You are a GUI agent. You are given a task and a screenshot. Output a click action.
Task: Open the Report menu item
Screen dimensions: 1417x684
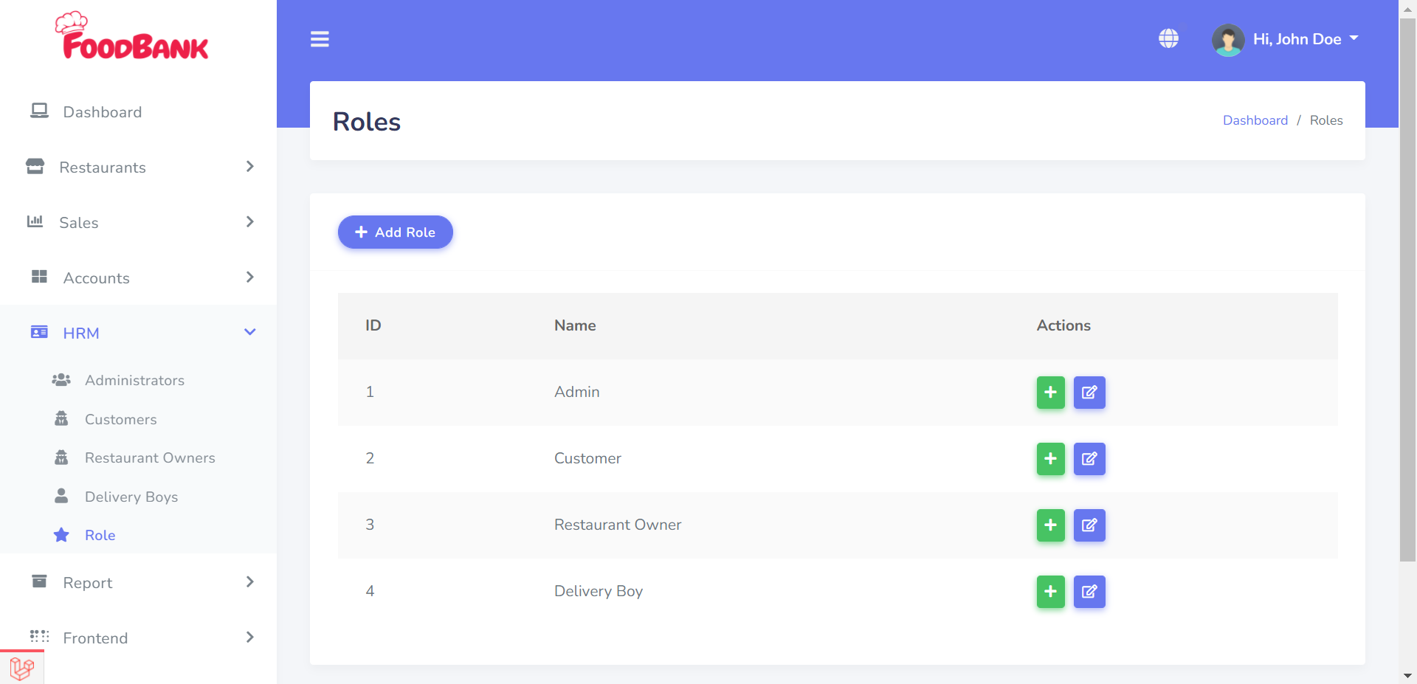click(88, 583)
